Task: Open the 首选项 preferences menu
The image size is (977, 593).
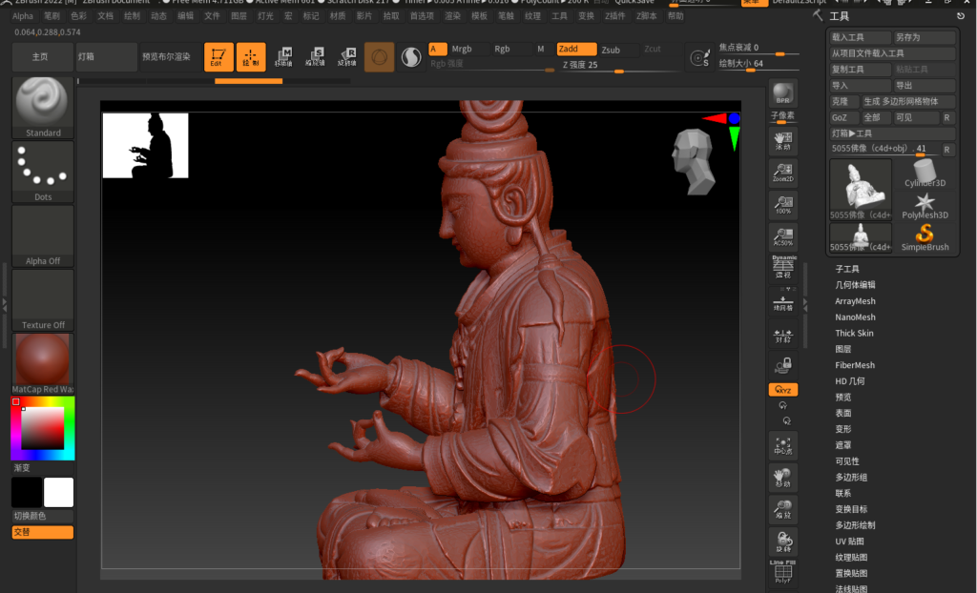Action: pos(422,16)
